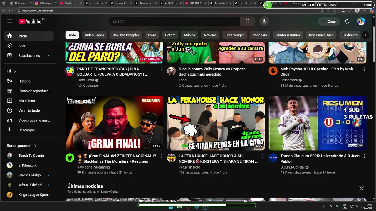
Task: Open options menu for LA FEKA HOUSE video
Action: (x=263, y=156)
